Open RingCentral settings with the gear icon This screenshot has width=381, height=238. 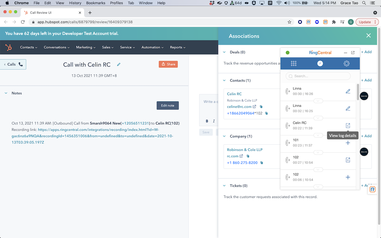tap(346, 63)
